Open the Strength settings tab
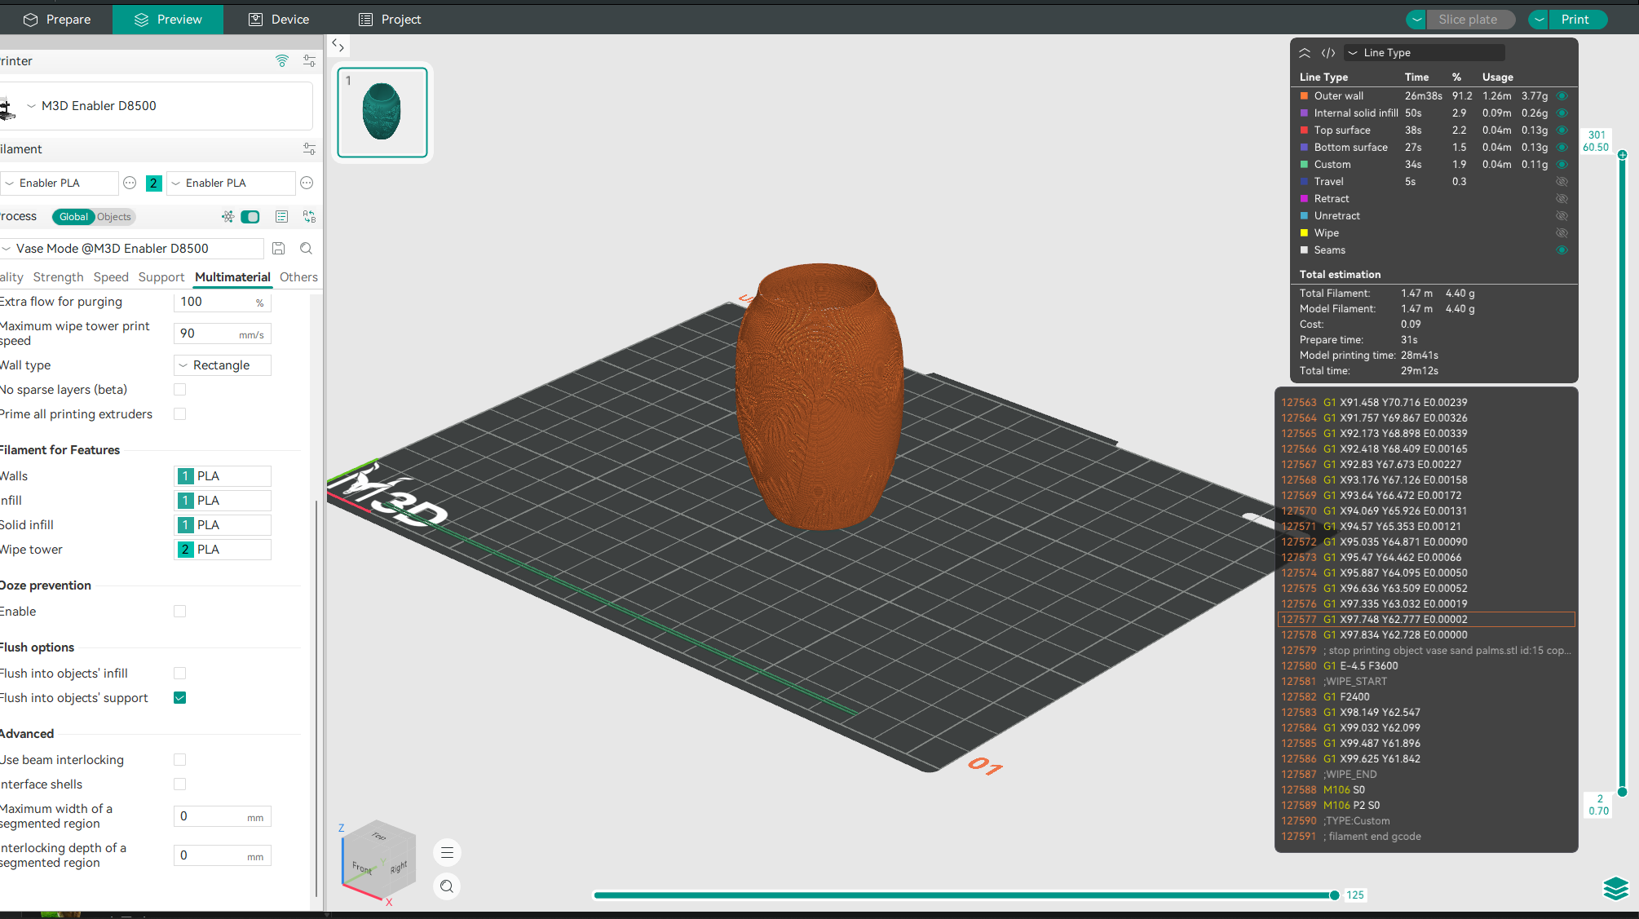Viewport: 1639px width, 919px height. tap(58, 277)
